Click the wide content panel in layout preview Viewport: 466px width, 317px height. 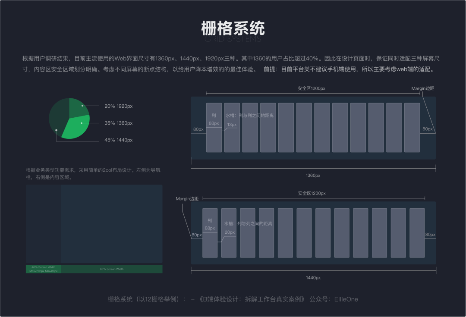coord(112,224)
